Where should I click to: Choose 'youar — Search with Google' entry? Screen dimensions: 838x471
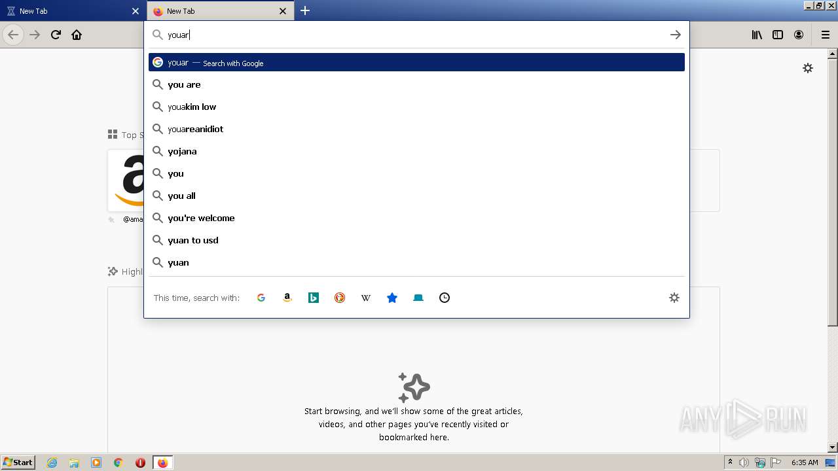click(x=416, y=62)
